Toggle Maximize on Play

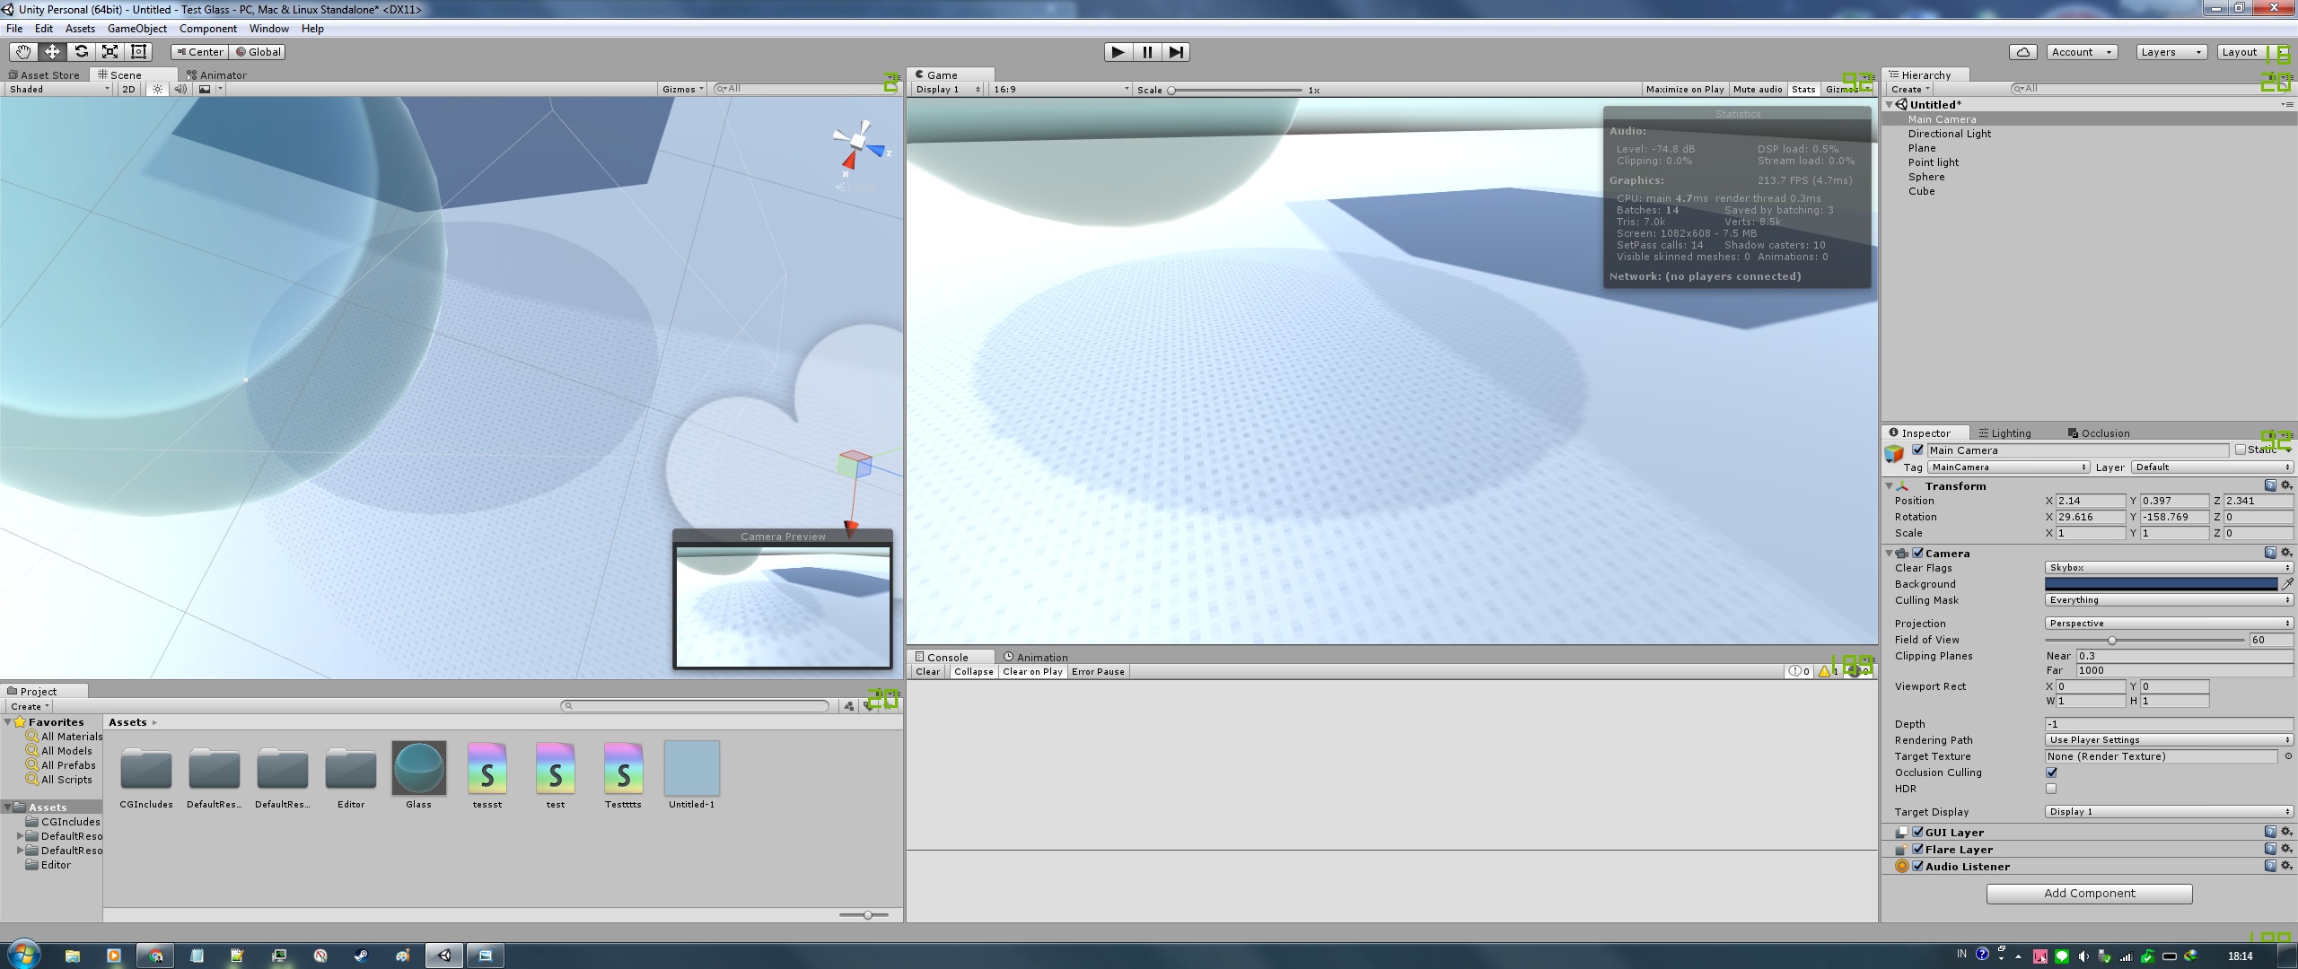tap(1685, 89)
